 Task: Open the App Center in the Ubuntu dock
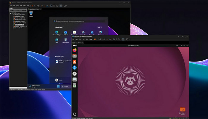[75, 62]
